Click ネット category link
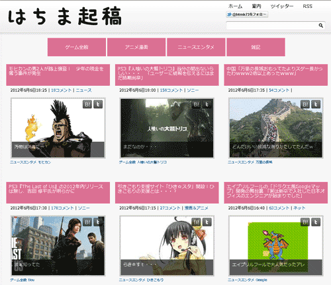The width and height of the screenshot is (331, 285). 299,208
